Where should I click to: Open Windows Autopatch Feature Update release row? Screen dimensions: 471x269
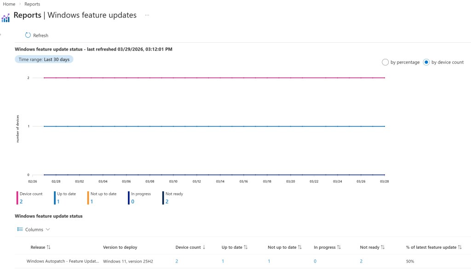pos(63,261)
